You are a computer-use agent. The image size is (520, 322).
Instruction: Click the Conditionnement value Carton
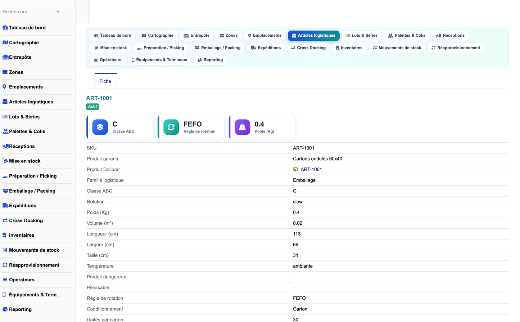click(300, 309)
